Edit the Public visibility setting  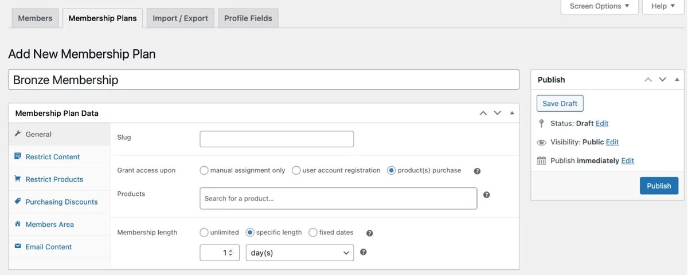click(x=612, y=142)
